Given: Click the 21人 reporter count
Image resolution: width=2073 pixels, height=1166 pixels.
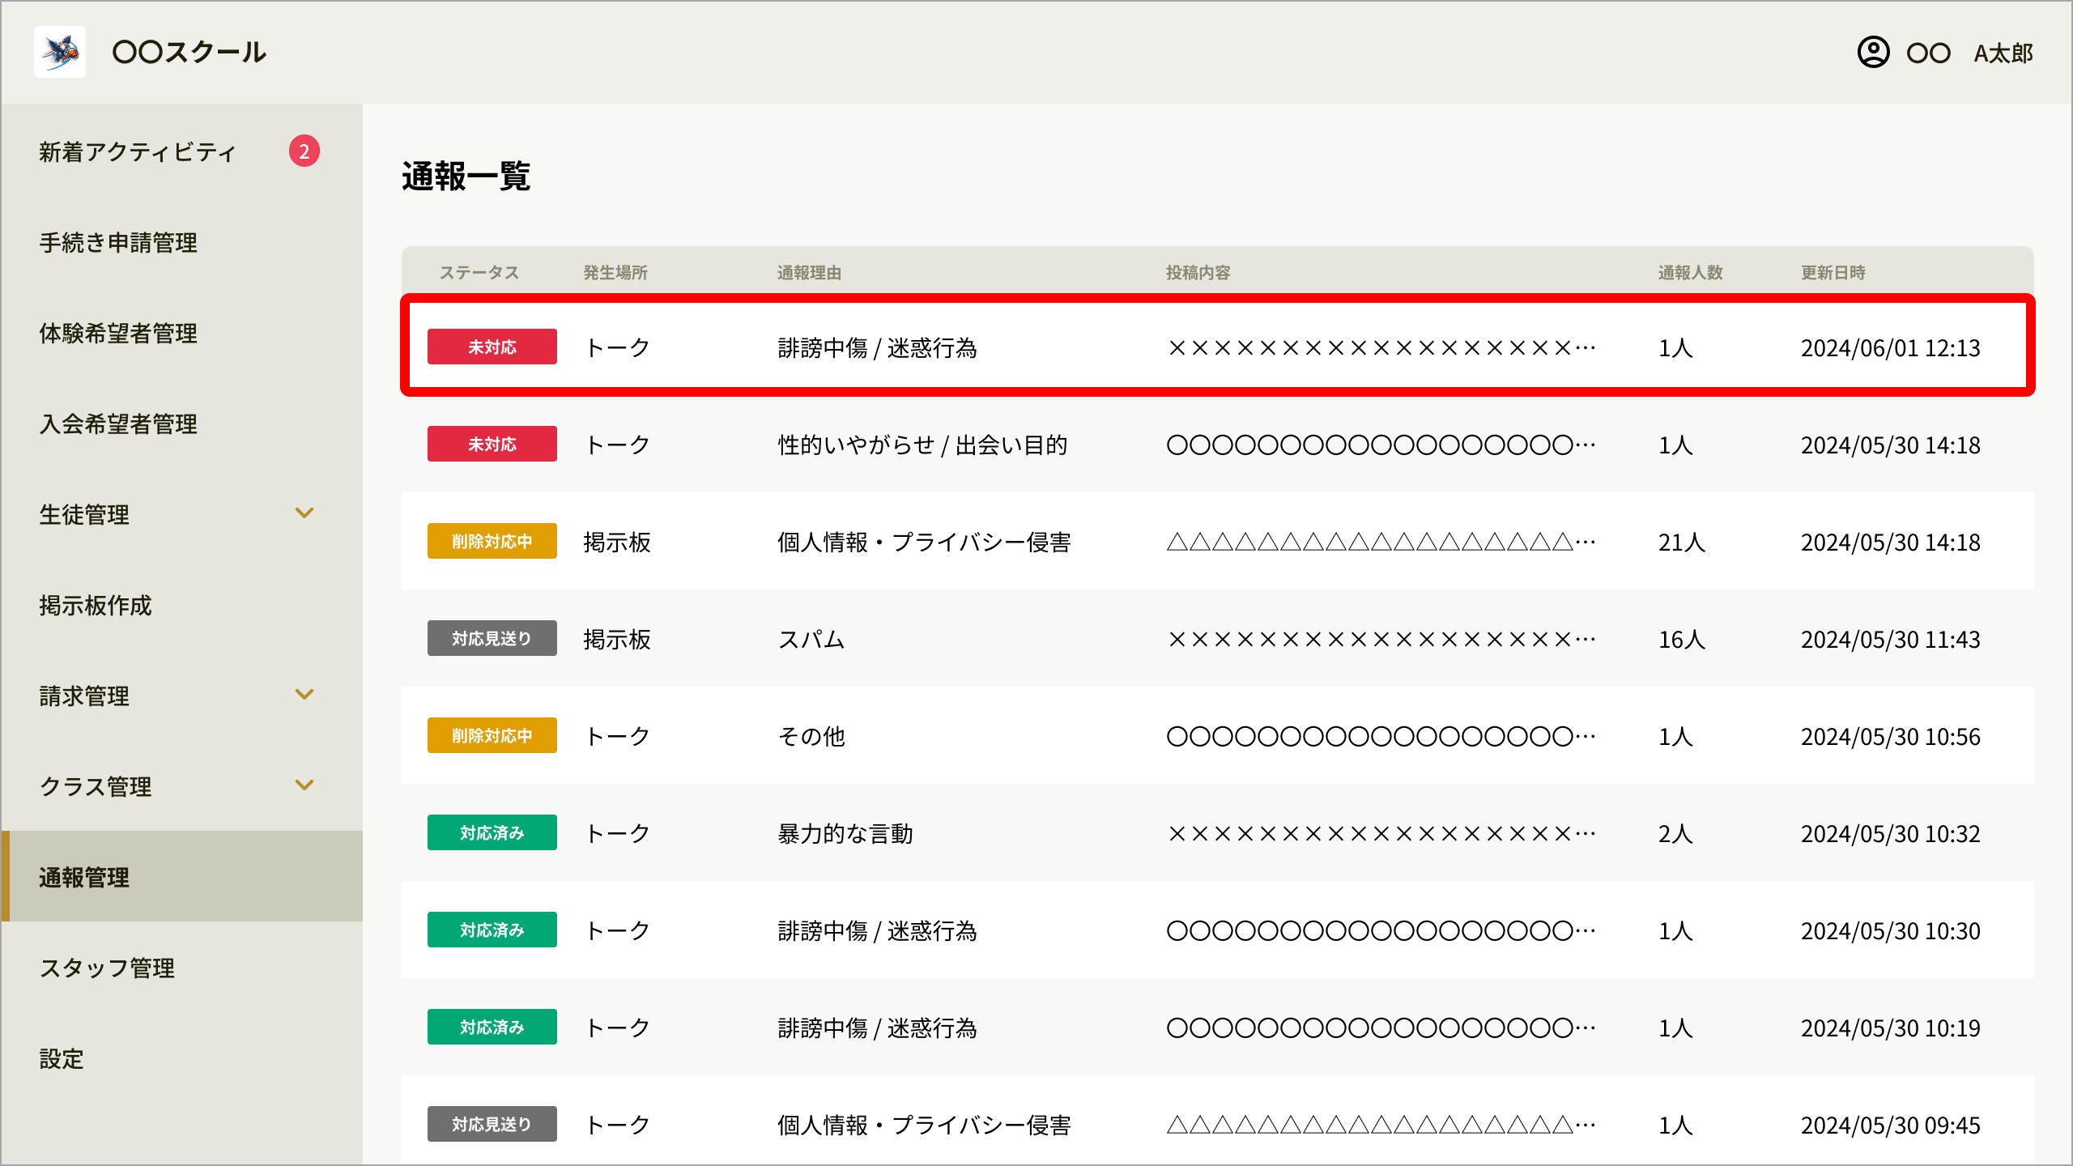Looking at the screenshot, I should (x=1682, y=542).
